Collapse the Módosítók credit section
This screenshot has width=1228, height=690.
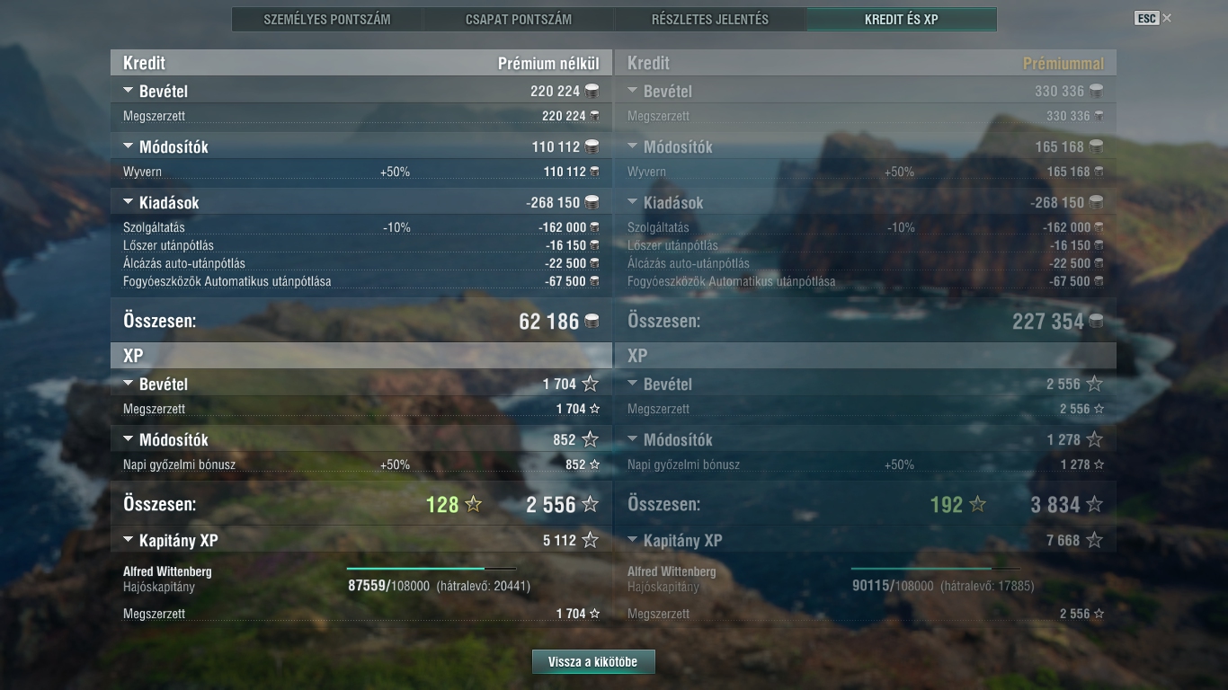tap(129, 146)
